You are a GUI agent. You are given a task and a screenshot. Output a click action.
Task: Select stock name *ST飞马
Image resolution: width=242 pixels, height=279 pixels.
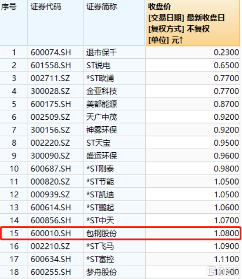coord(100,246)
